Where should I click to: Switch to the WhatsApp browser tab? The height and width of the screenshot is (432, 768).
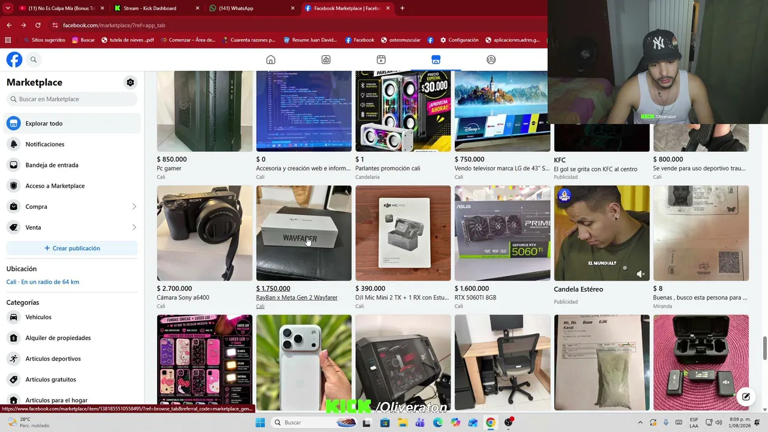pyautogui.click(x=253, y=8)
